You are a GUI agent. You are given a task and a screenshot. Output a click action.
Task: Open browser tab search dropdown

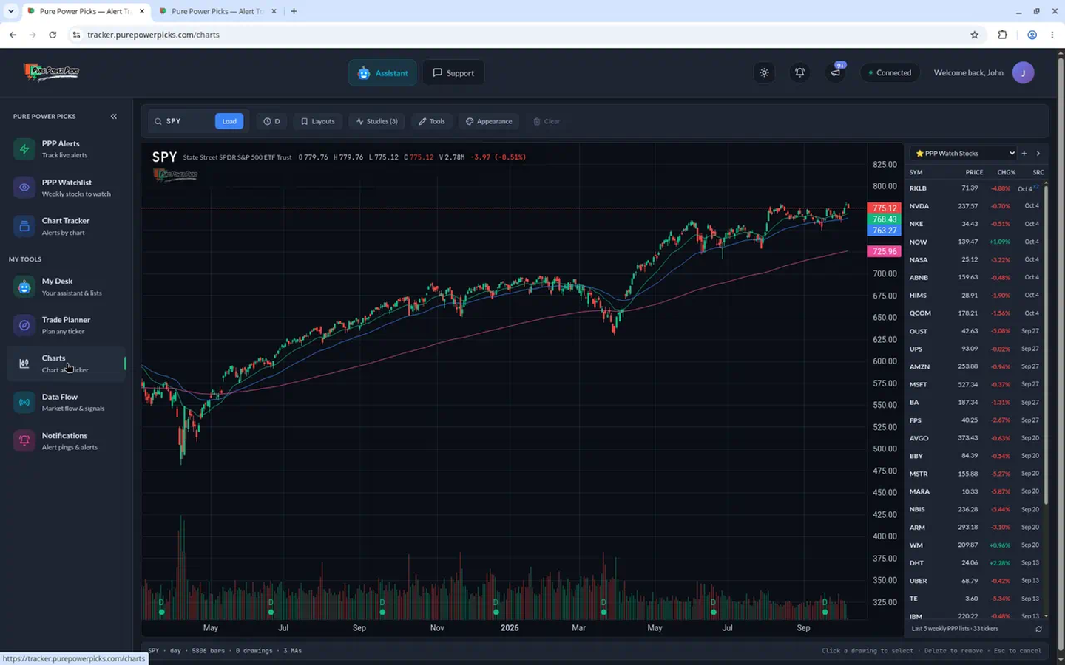(x=10, y=11)
